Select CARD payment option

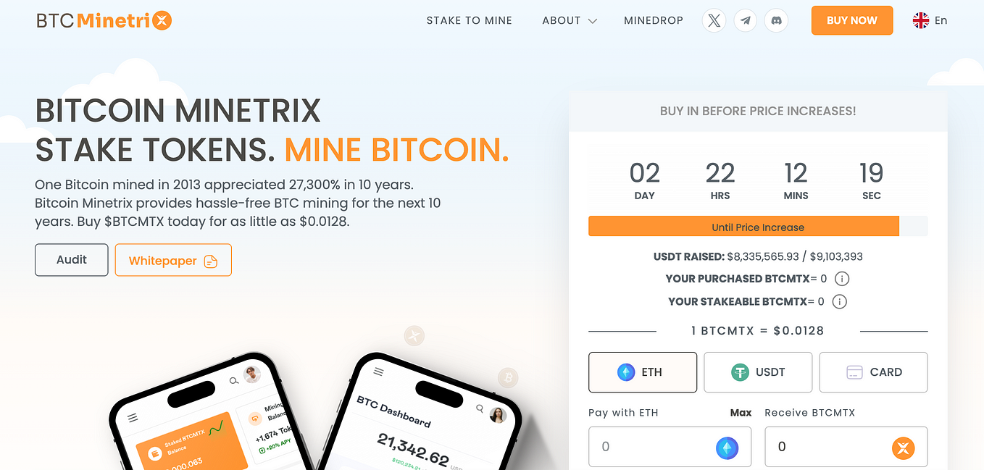(873, 372)
